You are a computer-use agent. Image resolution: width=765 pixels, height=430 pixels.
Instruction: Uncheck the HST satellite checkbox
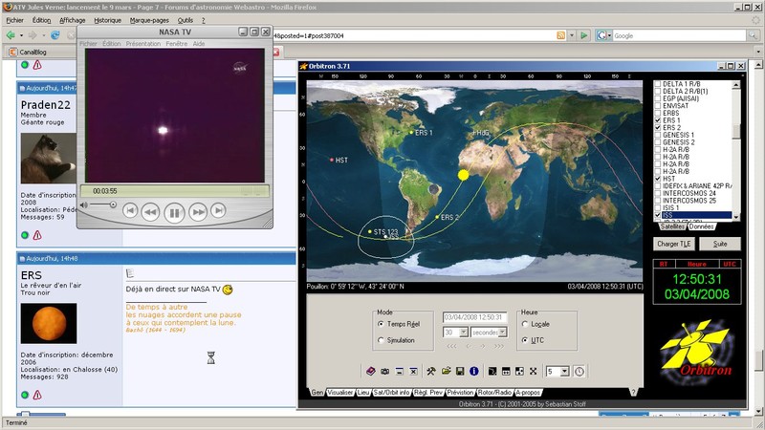coord(657,179)
